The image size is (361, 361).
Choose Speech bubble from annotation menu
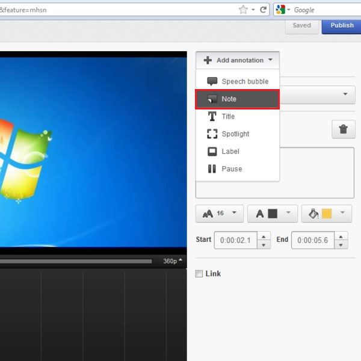point(238,81)
